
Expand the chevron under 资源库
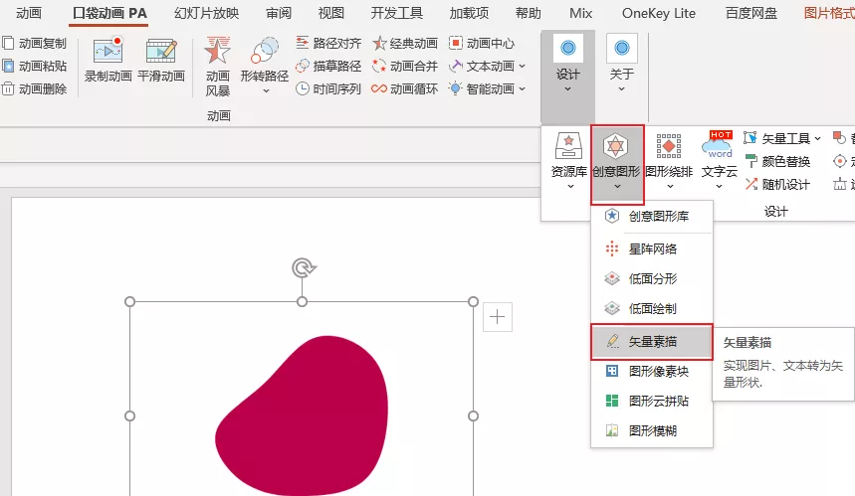(570, 186)
